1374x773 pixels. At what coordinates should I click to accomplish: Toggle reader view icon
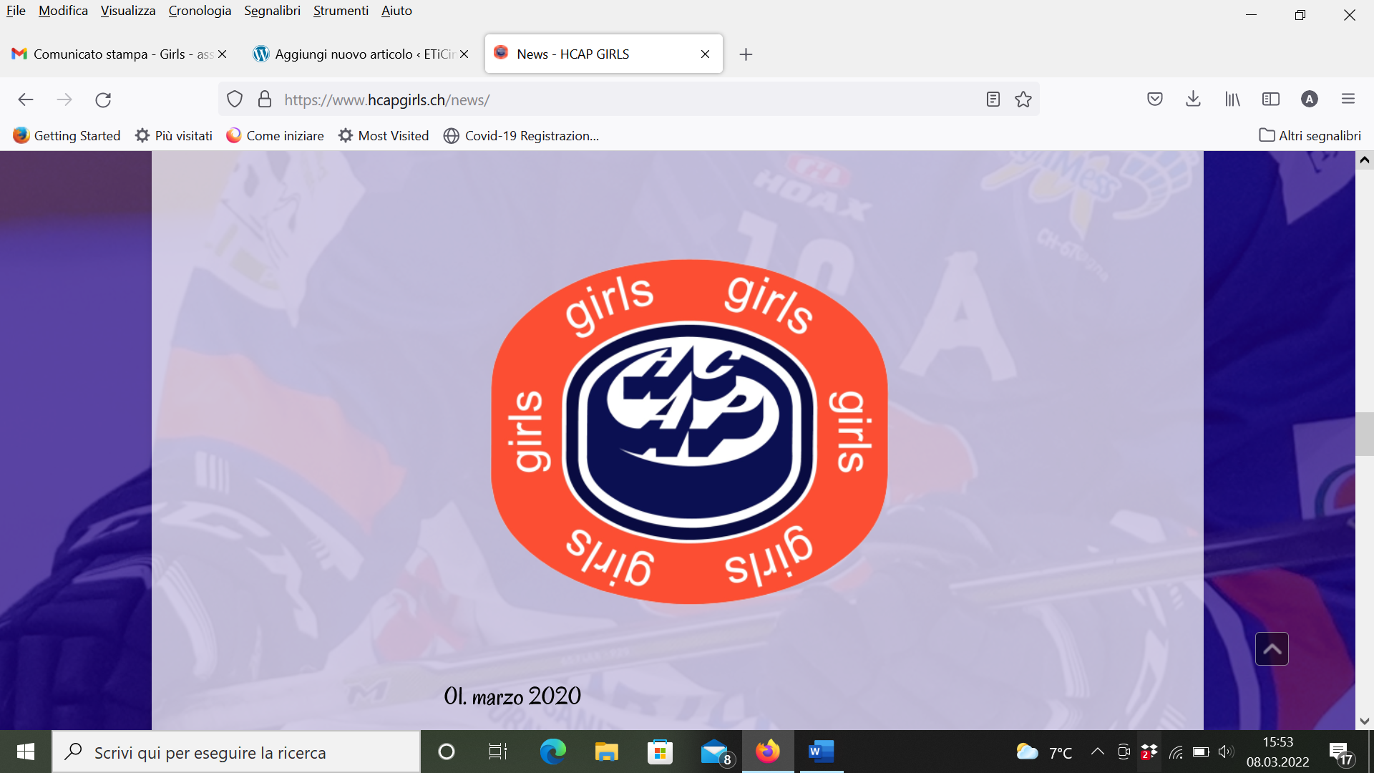pos(993,99)
